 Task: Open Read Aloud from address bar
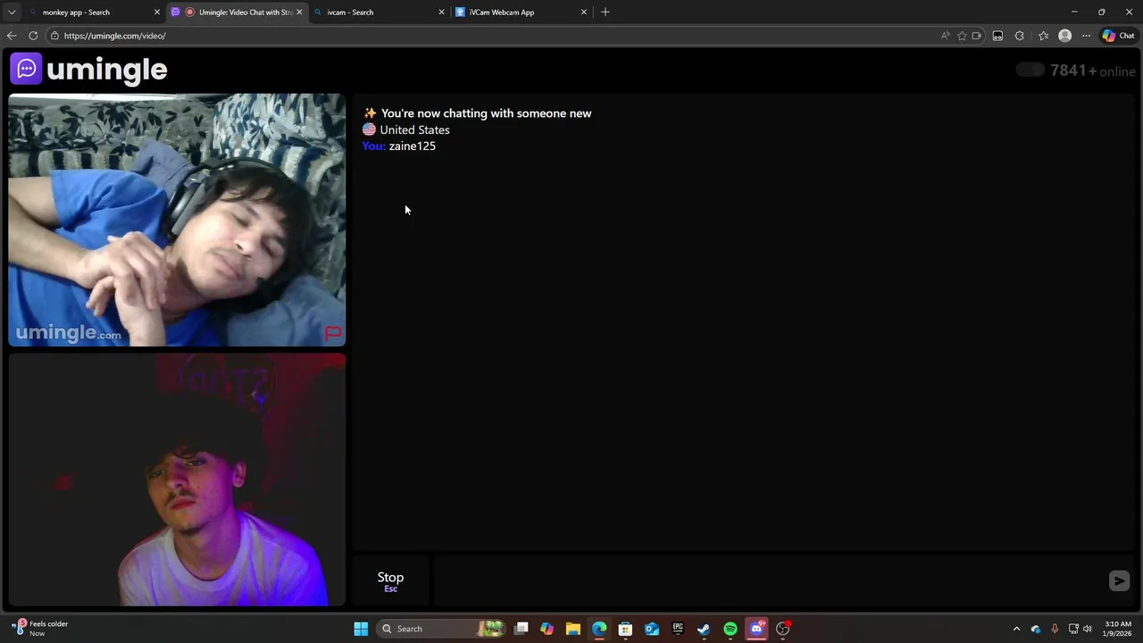[945, 36]
